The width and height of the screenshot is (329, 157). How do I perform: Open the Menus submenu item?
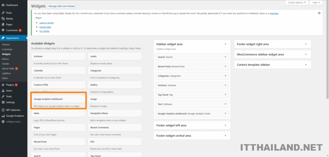coord(5,59)
